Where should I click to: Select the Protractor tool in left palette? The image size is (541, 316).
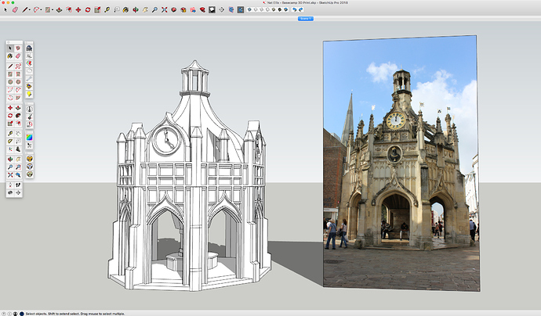click(x=10, y=141)
